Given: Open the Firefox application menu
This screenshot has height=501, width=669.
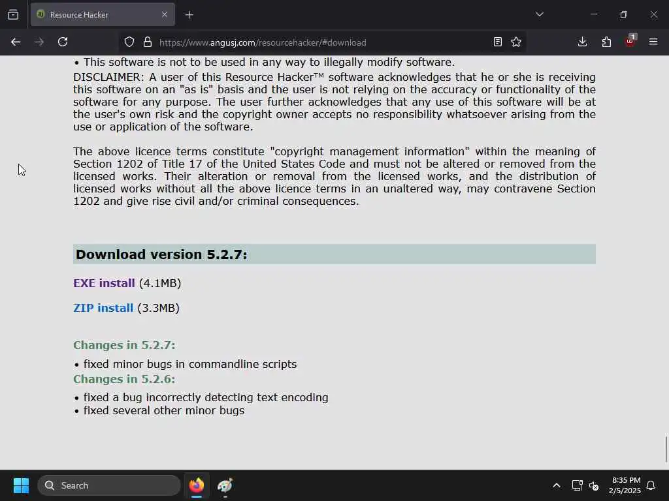Looking at the screenshot, I should (x=653, y=42).
